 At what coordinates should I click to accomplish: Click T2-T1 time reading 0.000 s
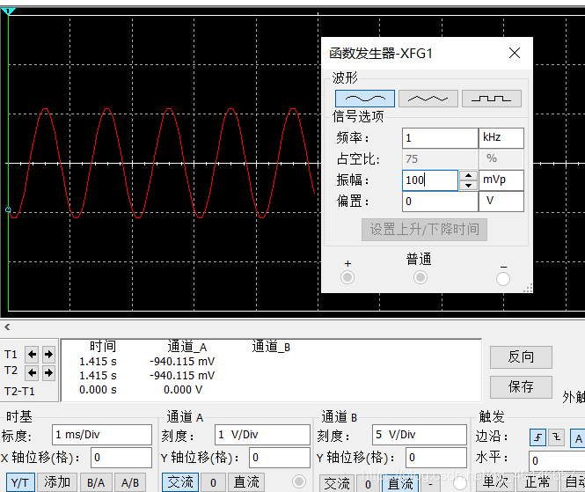98,390
